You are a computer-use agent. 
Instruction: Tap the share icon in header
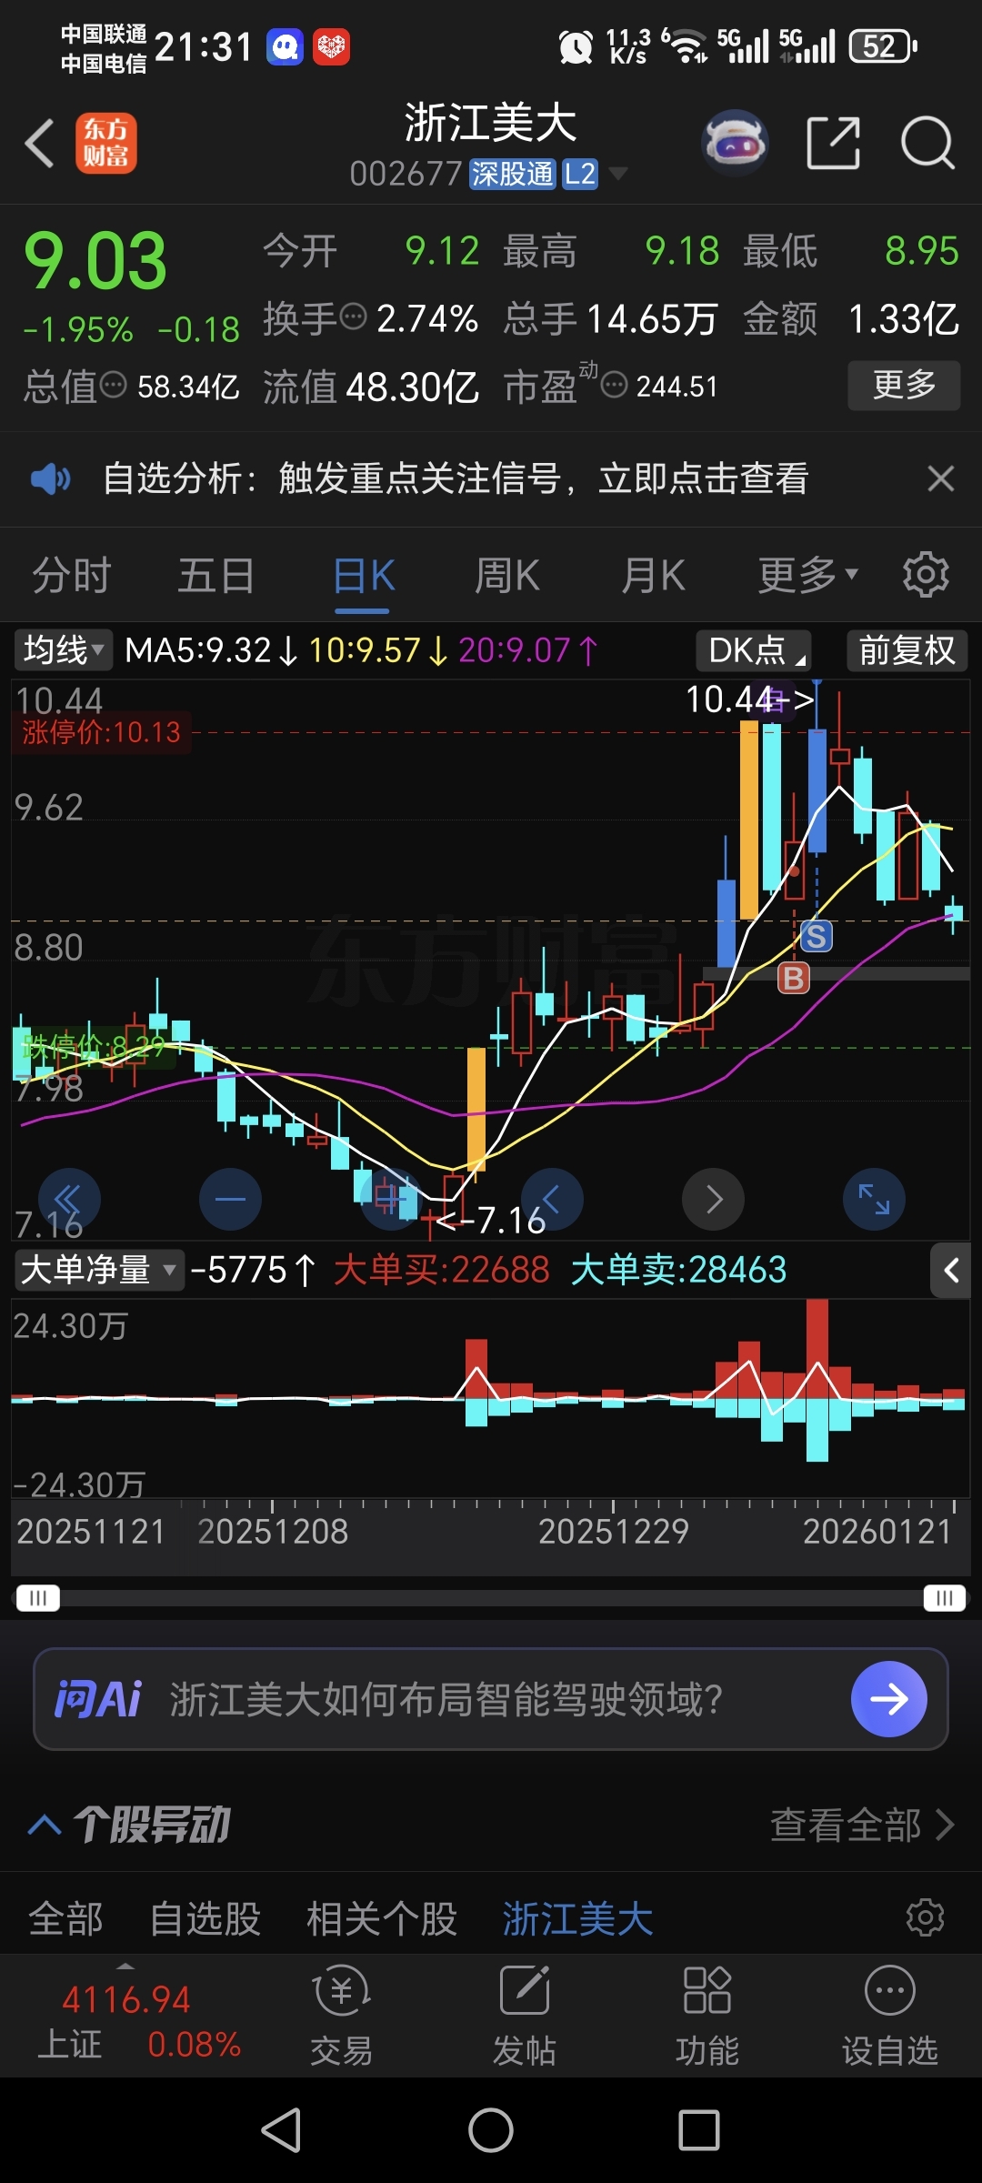click(x=834, y=143)
